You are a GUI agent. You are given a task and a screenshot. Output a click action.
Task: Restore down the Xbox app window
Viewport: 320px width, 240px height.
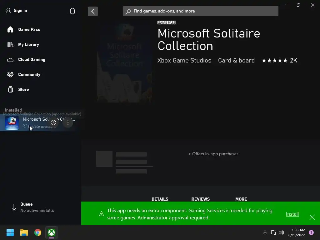[298, 5]
